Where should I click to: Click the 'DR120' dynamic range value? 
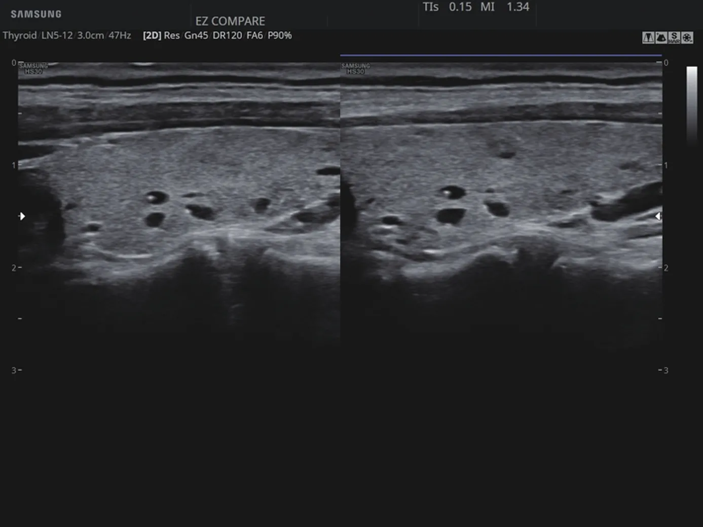click(227, 35)
